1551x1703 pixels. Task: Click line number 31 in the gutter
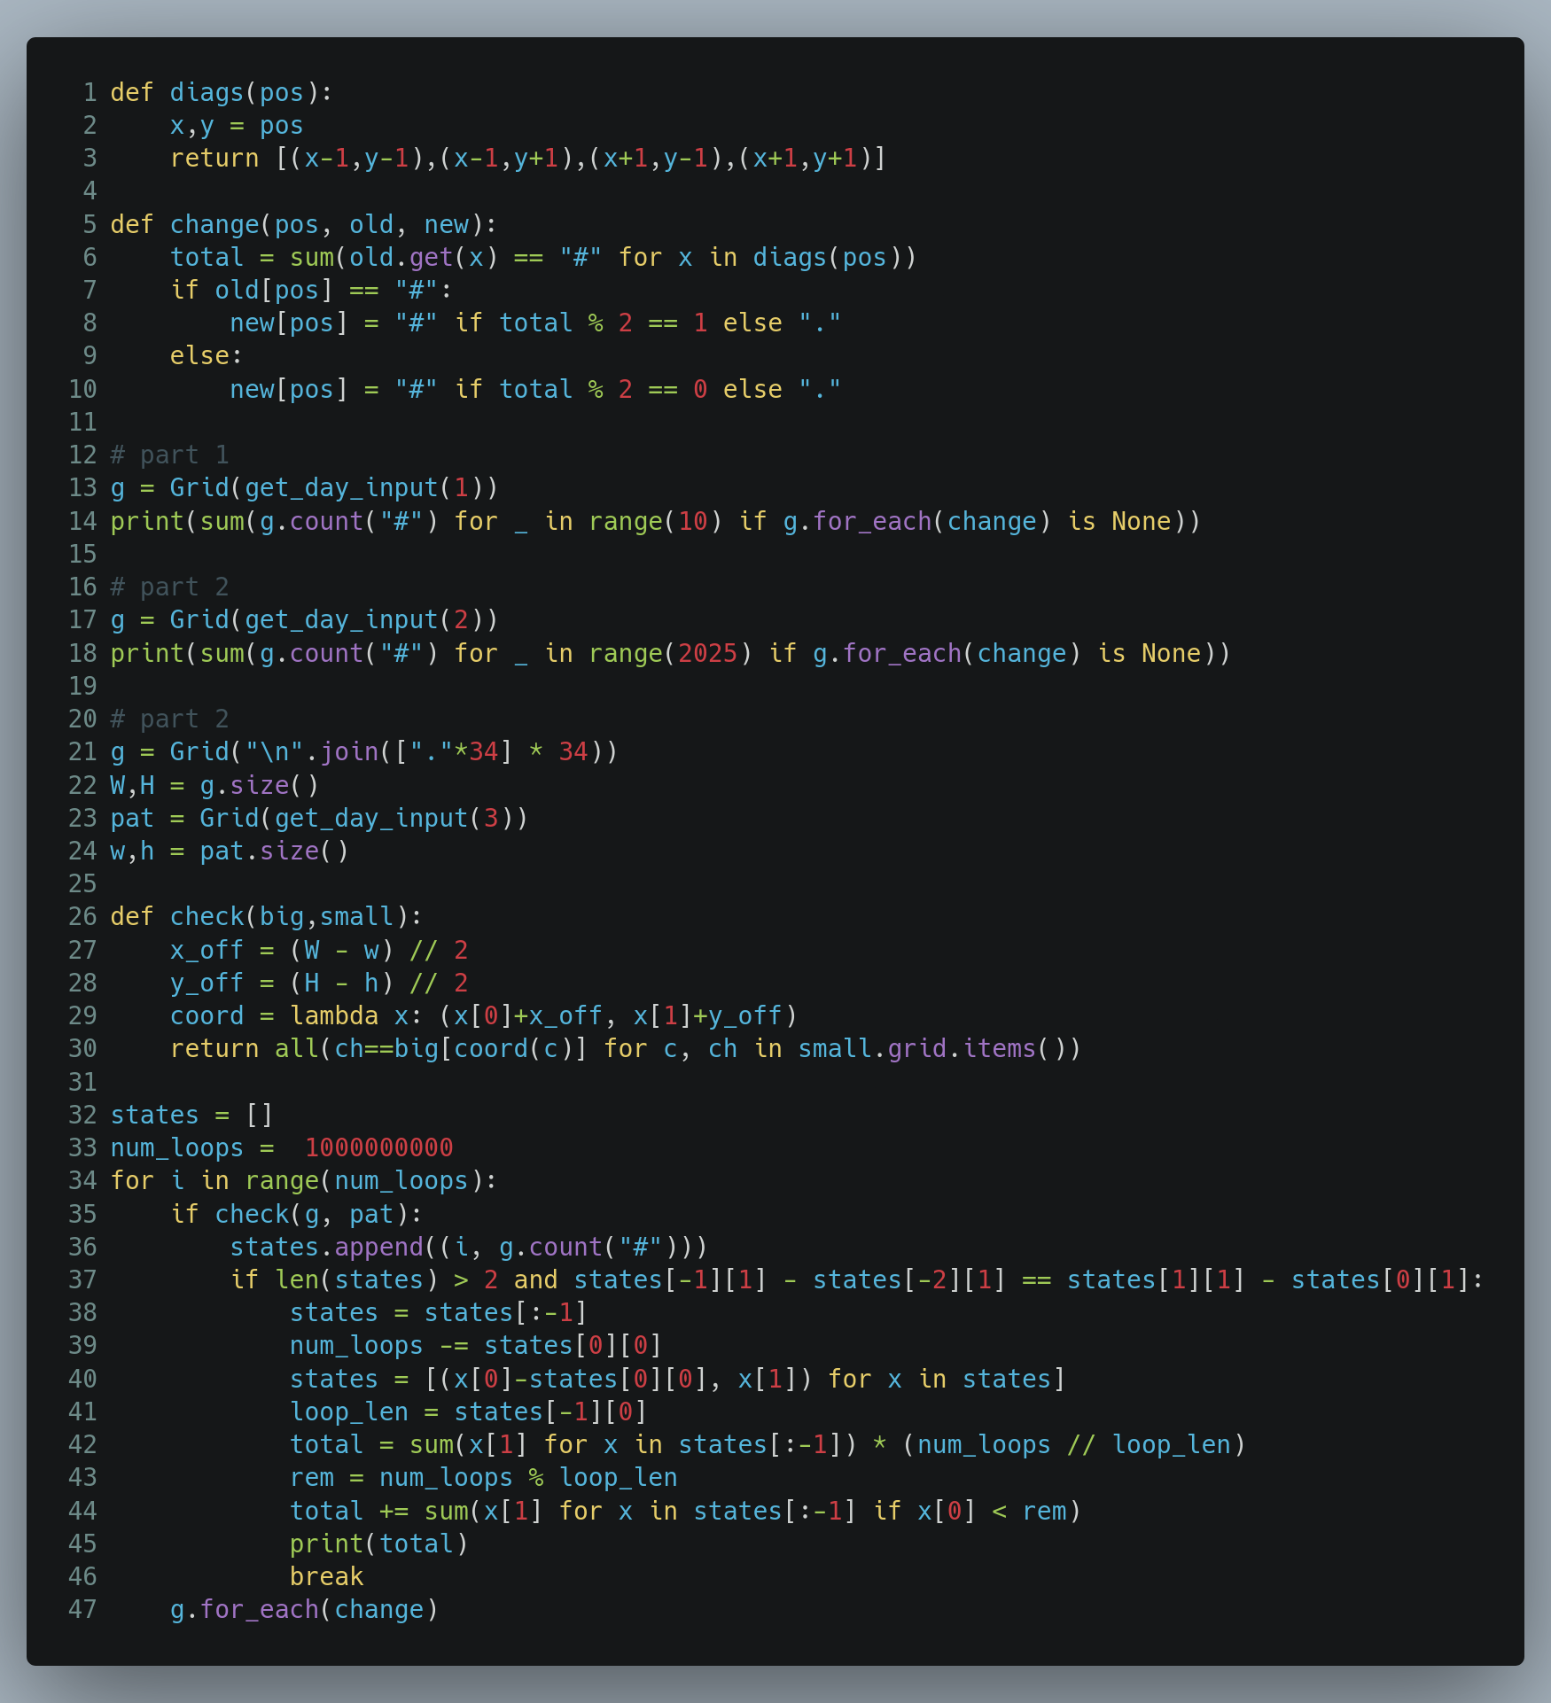pos(82,1083)
